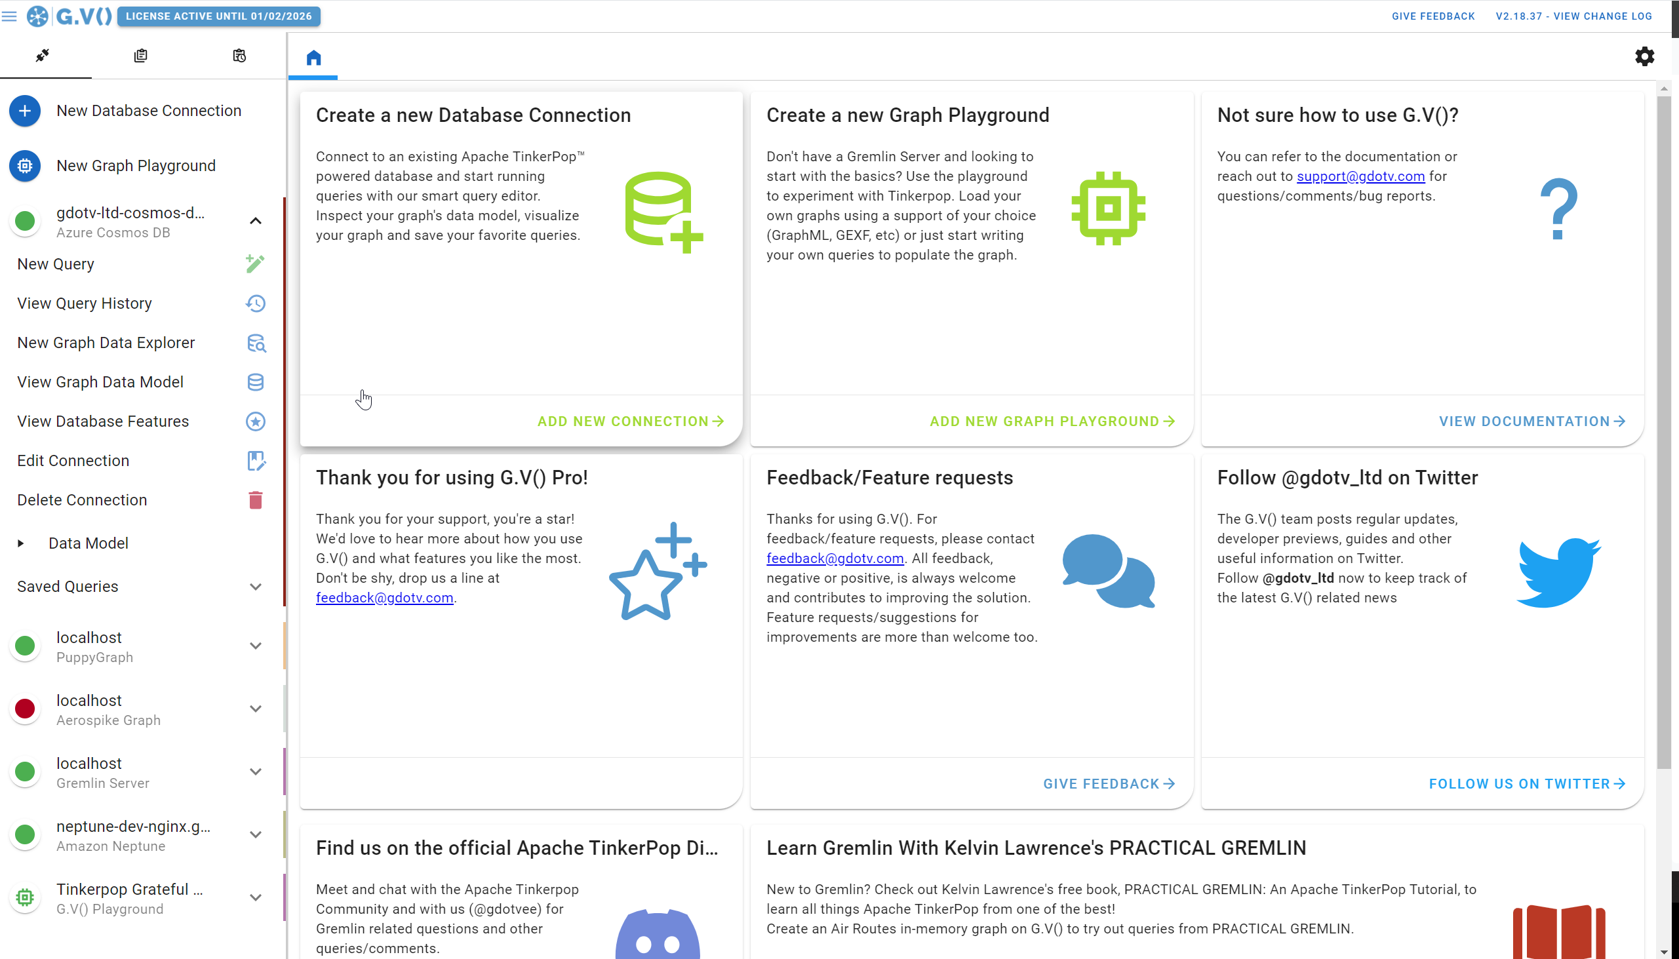Toggle localhost Gremlin Server connection
1679x959 pixels.
point(256,772)
